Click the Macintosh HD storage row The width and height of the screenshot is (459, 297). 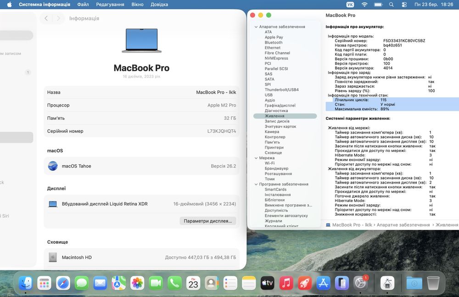tap(142, 257)
